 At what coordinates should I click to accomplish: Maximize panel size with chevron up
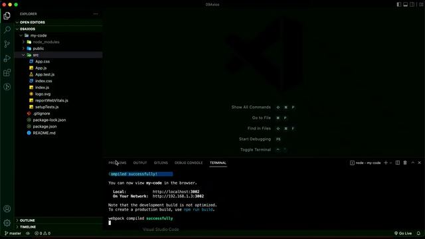click(413, 163)
